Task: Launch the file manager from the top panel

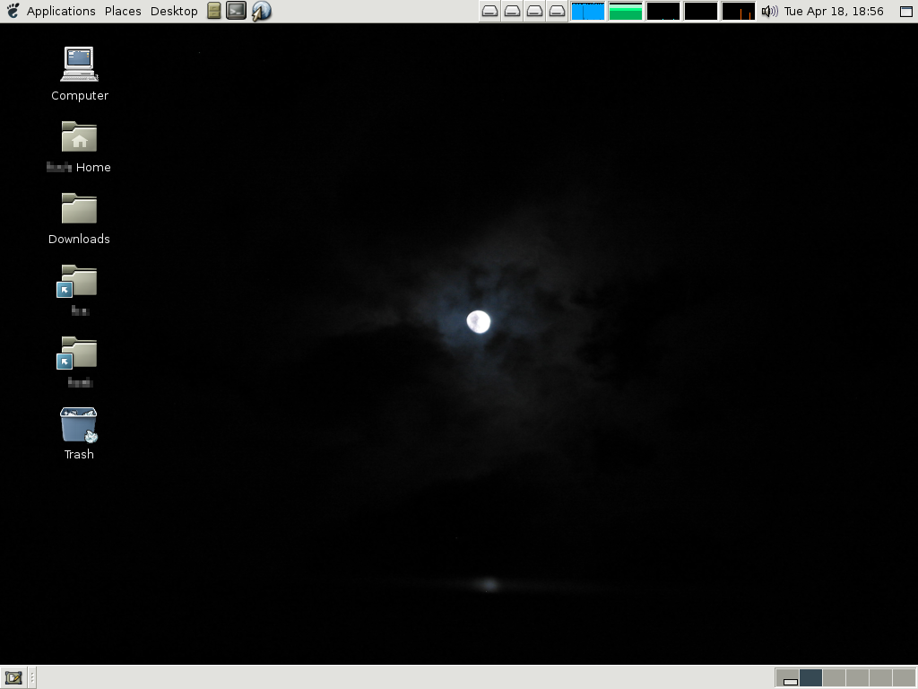Action: click(x=214, y=11)
